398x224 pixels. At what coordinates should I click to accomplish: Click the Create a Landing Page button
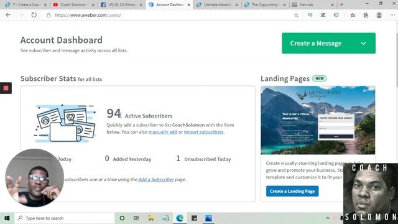coord(292,191)
